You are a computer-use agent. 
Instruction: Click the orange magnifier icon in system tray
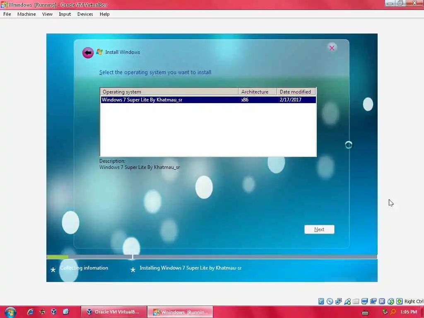tap(393, 312)
